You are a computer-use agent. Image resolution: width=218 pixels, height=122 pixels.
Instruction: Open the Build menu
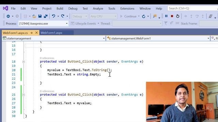coord(60,8)
